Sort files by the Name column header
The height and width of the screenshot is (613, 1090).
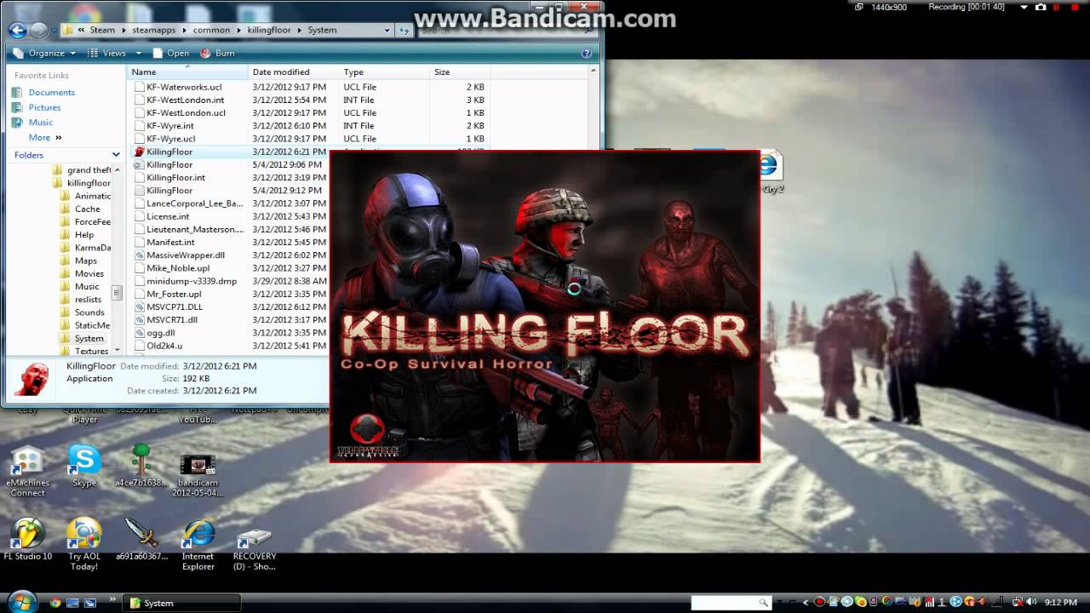(x=188, y=72)
